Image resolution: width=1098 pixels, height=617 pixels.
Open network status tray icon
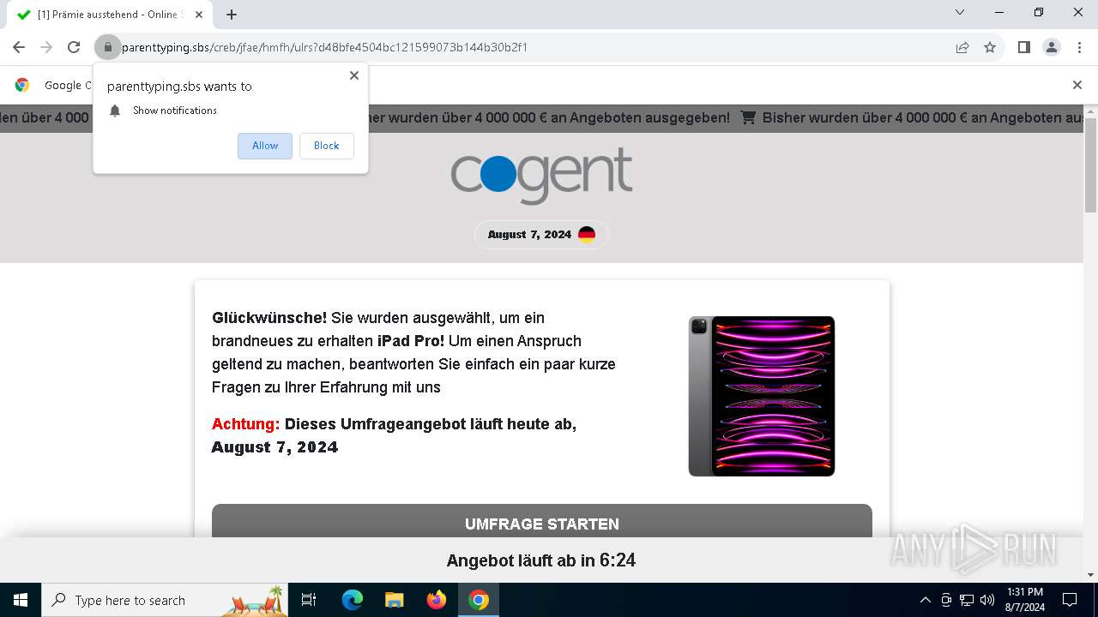point(967,600)
